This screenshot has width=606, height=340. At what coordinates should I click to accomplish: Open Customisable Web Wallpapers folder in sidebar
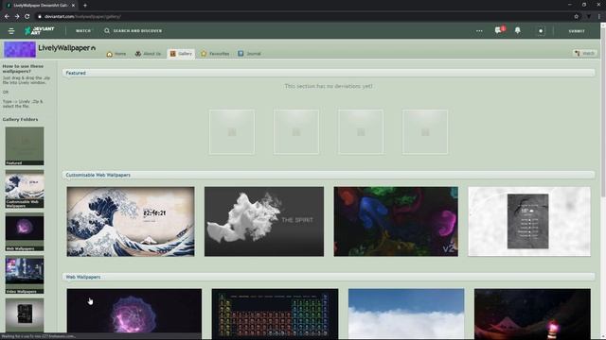pyautogui.click(x=25, y=189)
